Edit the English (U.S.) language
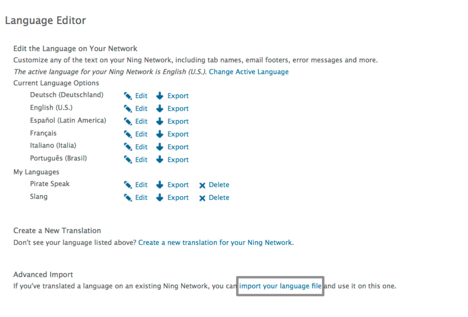Viewport: 468px width, 317px height. [x=141, y=109]
